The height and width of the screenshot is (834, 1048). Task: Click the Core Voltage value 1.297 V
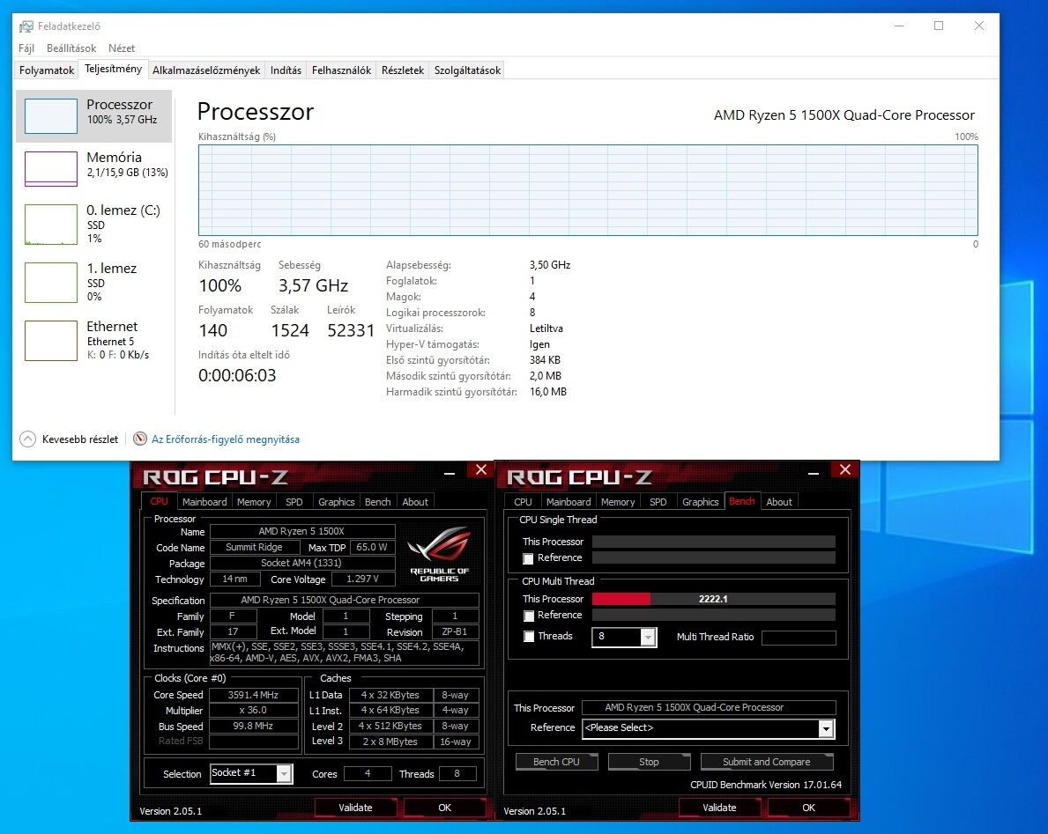click(x=363, y=579)
